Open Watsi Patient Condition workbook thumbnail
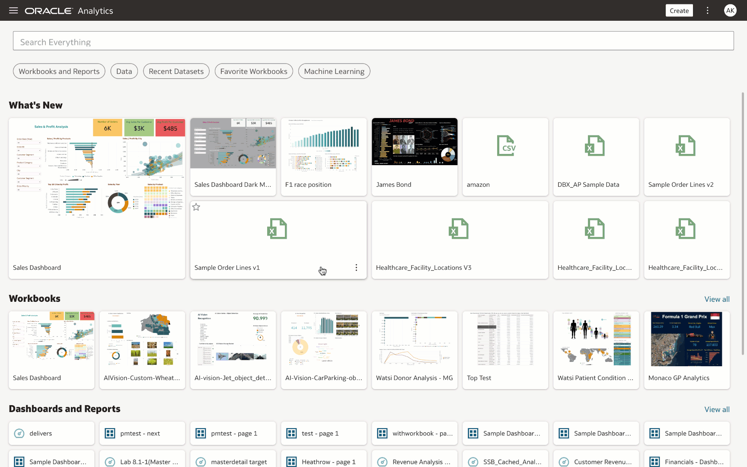Screen dimensions: 747x467 coord(596,339)
